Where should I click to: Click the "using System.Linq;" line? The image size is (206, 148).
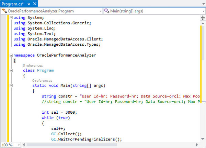click(35, 29)
